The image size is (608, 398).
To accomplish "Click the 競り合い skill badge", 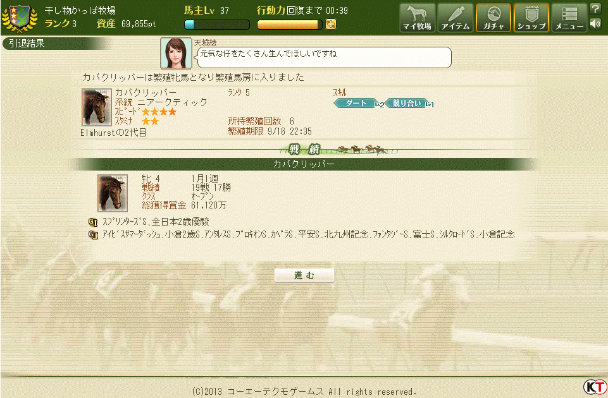I will [x=406, y=103].
